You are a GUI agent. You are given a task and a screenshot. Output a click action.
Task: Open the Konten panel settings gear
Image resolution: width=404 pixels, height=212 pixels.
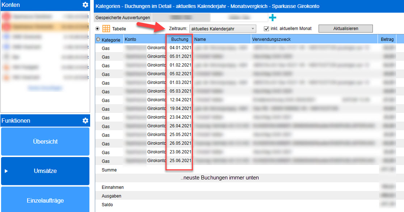click(85, 5)
